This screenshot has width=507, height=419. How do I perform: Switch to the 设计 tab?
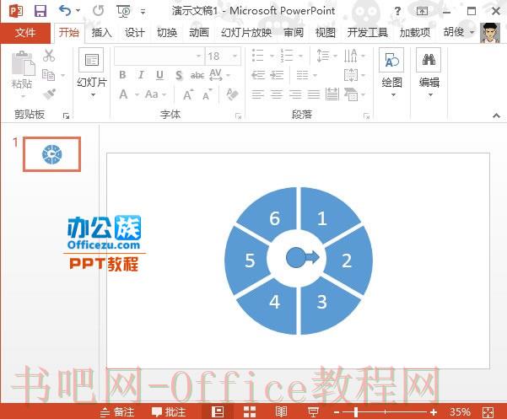click(x=134, y=33)
